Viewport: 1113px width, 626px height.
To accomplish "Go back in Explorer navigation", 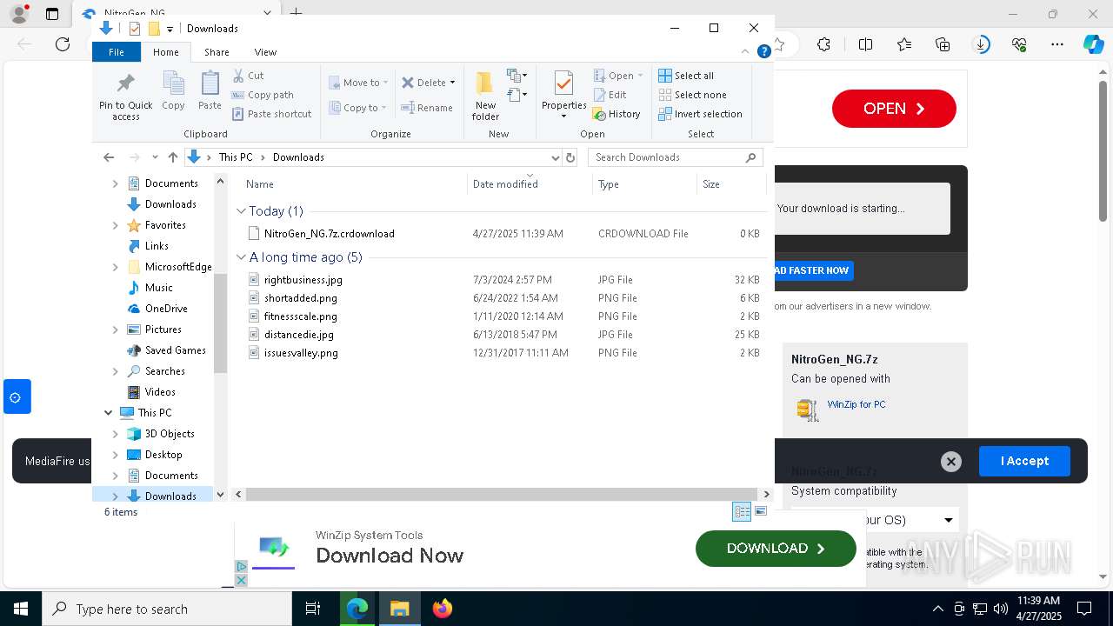I will click(109, 157).
